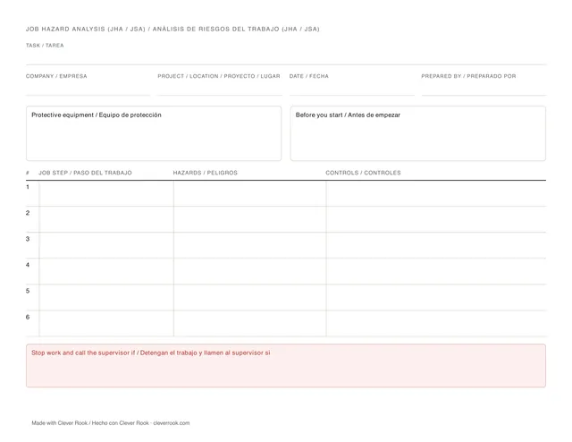Image resolution: width=572 pixels, height=442 pixels.
Task: Click the 'TASK / TAREA' label
Action: point(45,46)
